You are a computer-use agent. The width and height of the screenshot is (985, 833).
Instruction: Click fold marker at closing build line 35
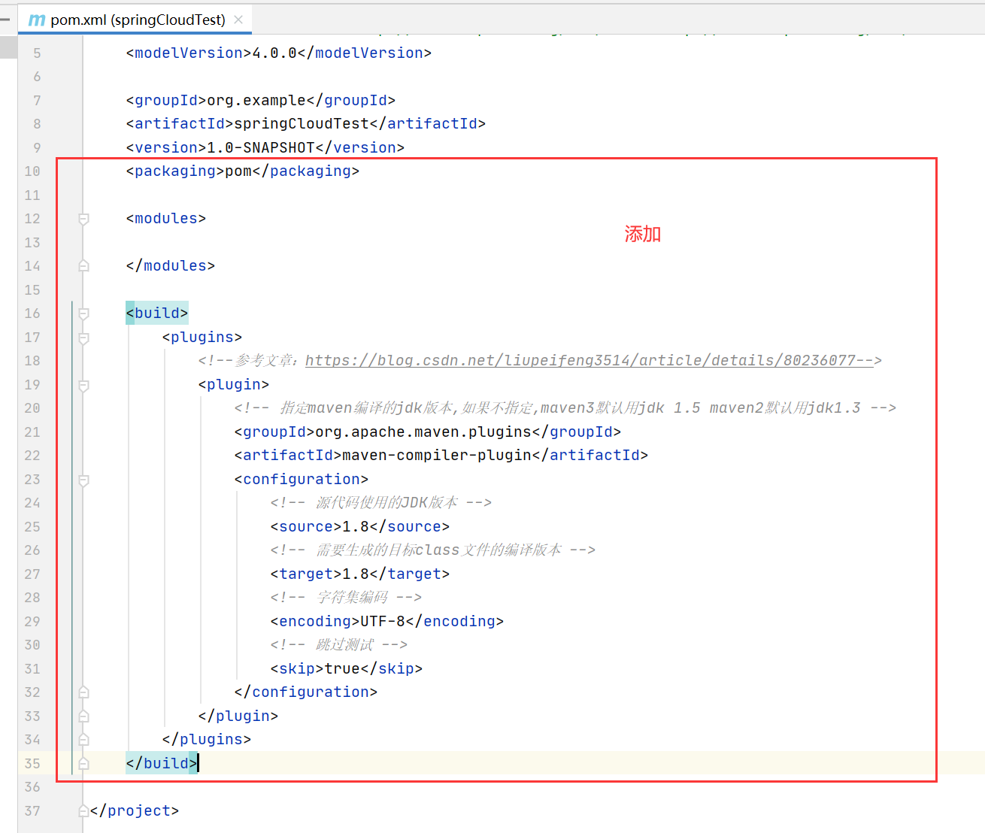83,764
